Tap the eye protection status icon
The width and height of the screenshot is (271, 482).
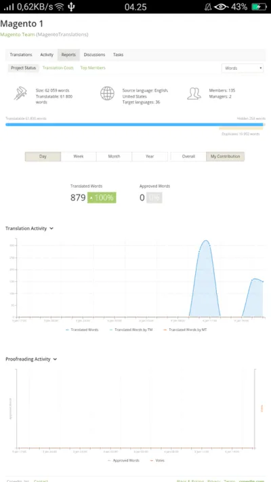click(x=222, y=7)
